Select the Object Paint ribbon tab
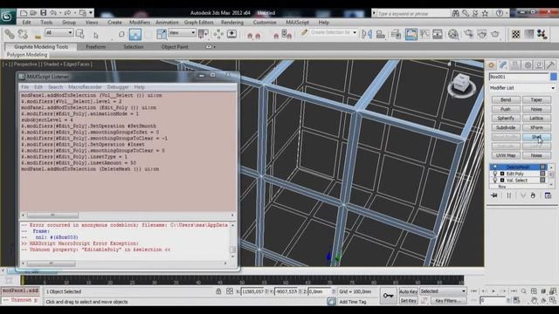 [175, 46]
